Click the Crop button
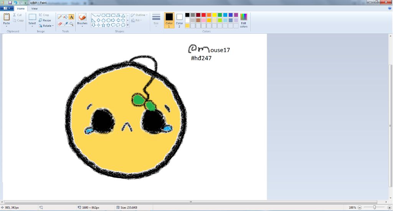Image resolution: width=393 pixels, height=211 pixels. click(x=44, y=15)
